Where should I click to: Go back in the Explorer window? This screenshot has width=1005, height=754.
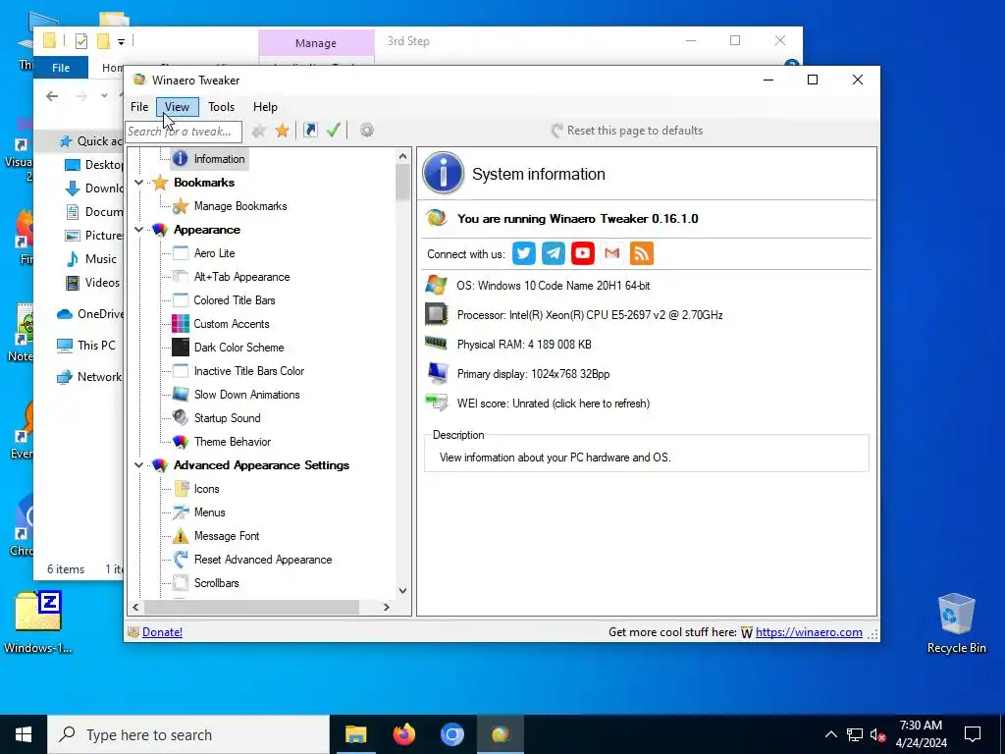click(x=52, y=96)
